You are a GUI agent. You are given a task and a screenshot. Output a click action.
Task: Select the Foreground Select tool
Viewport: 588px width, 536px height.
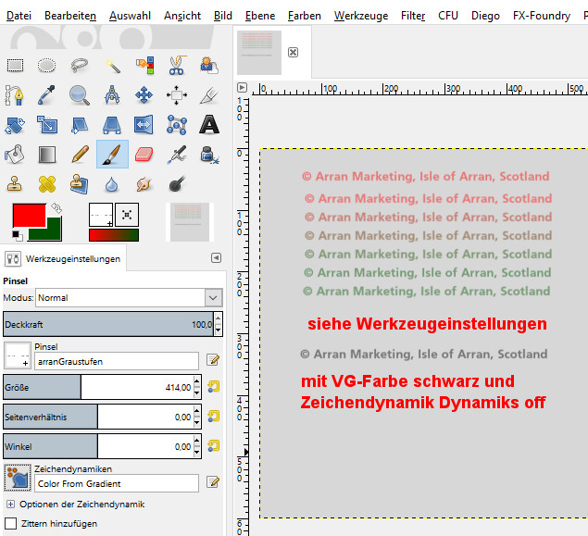(209, 65)
